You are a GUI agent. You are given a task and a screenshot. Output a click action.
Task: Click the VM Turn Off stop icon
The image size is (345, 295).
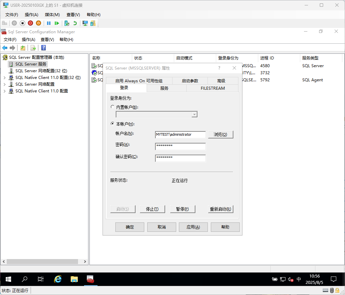(23, 23)
